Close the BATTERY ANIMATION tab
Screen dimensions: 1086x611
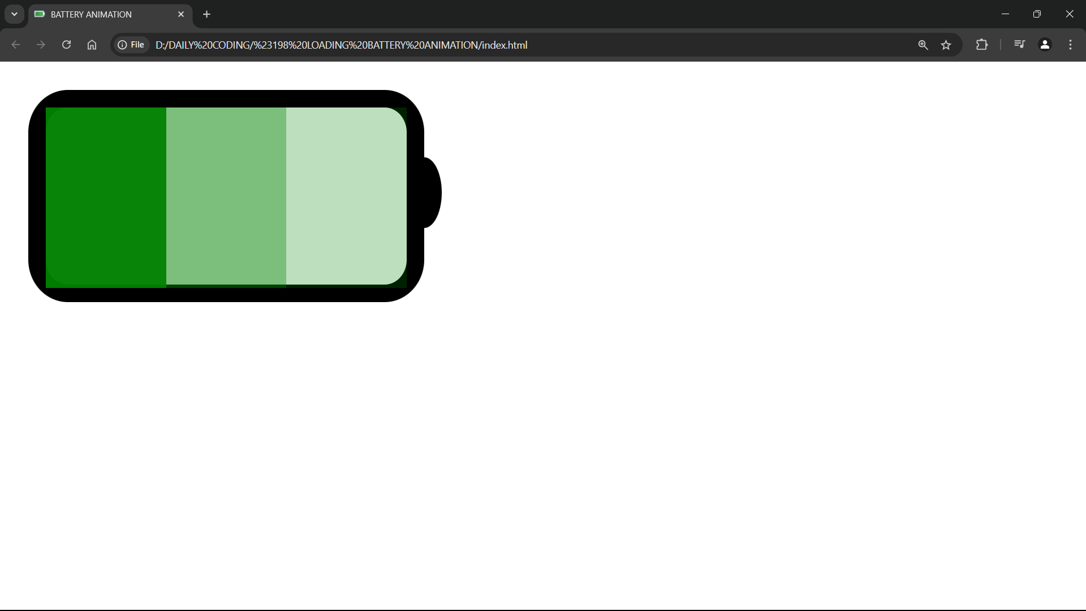click(181, 14)
